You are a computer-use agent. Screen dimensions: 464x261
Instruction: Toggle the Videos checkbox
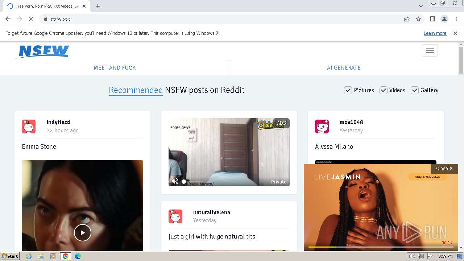coord(384,90)
